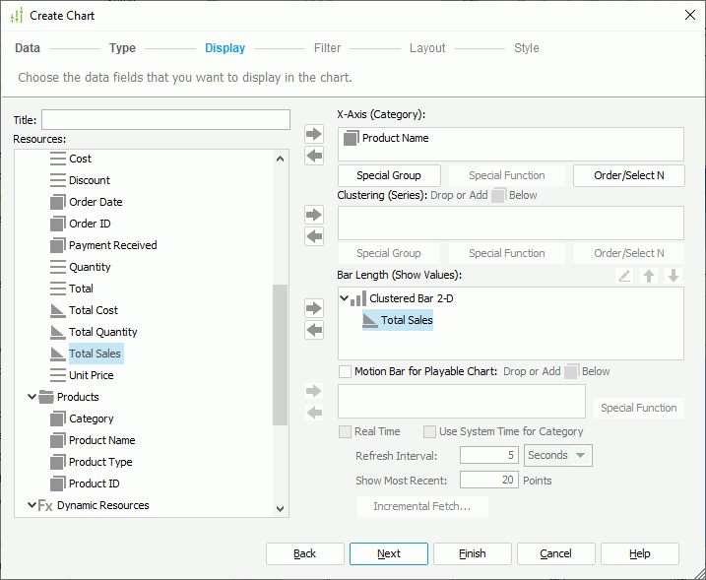Click the Total Quantity aggregation icon
Viewport: 706px width, 580px height.
tap(58, 332)
